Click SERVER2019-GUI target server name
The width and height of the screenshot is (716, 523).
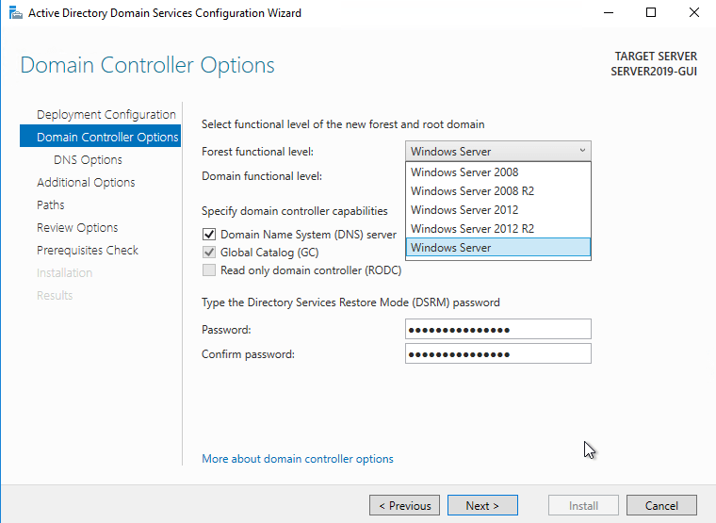pyautogui.click(x=654, y=72)
